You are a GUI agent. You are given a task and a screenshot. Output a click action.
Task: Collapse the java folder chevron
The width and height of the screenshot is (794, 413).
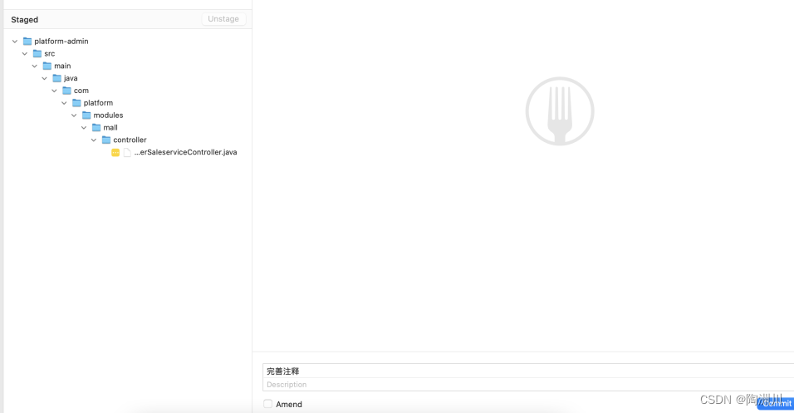click(44, 78)
